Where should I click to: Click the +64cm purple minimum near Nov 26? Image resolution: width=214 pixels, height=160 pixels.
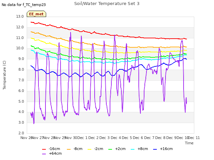pyautogui.click(x=34, y=123)
